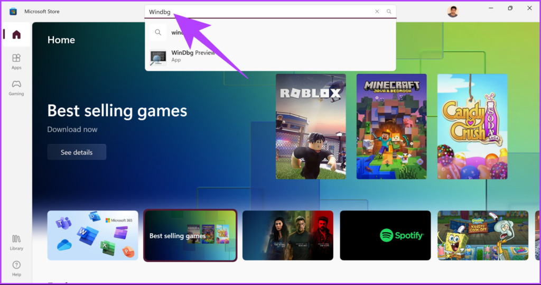Open Candy Crush Soda Saga tile
Image resolution: width=541 pixels, height=285 pixels.
[x=472, y=126]
